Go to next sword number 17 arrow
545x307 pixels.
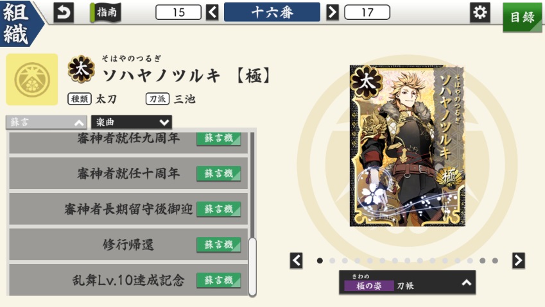point(333,12)
